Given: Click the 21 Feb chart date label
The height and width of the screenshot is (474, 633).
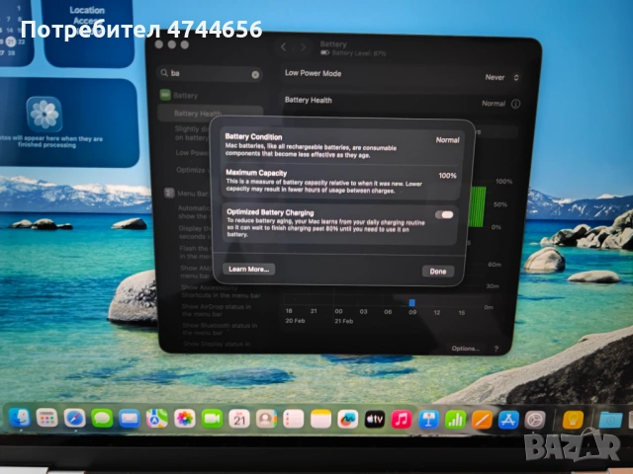Looking at the screenshot, I should click(344, 321).
